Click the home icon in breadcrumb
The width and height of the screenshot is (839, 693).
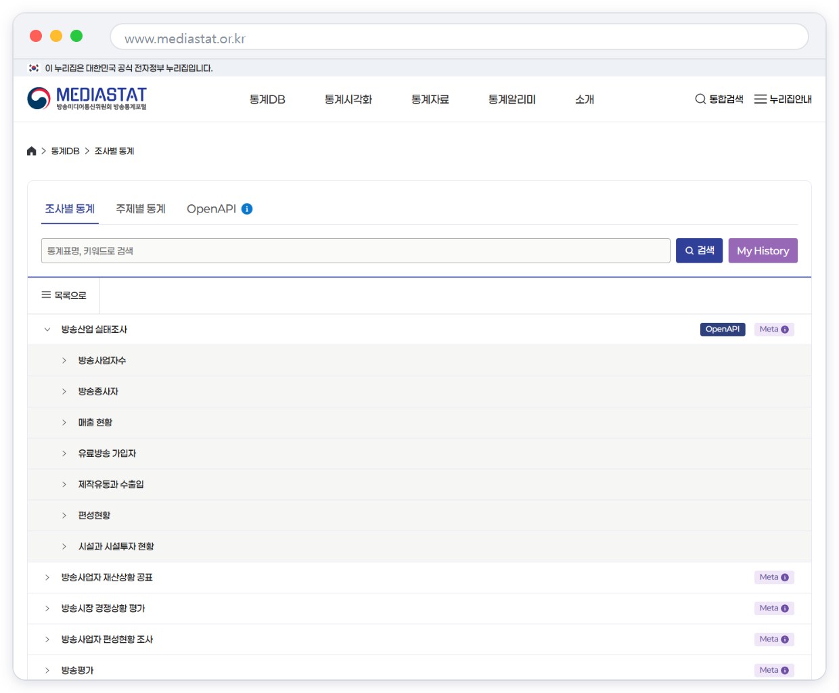click(31, 151)
